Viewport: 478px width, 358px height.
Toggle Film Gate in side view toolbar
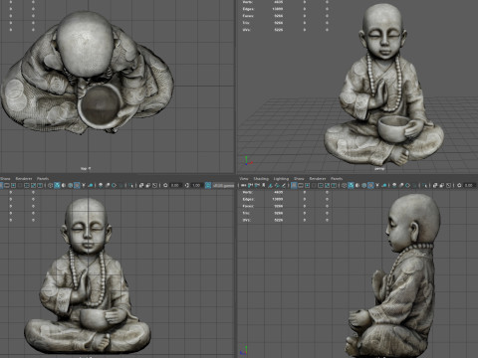click(x=301, y=185)
